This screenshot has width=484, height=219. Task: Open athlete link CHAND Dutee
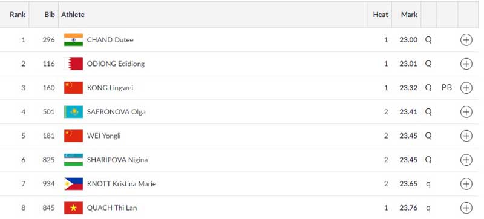point(110,40)
